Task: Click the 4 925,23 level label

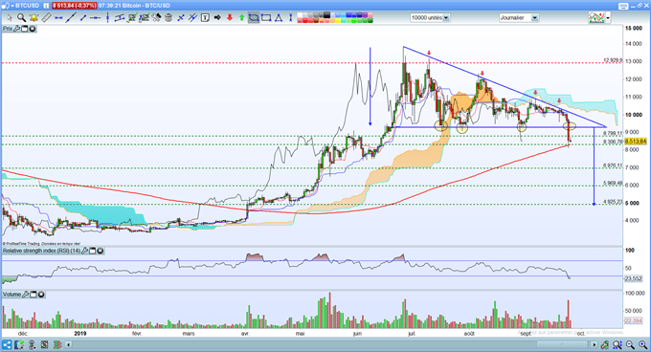Action: [613, 202]
